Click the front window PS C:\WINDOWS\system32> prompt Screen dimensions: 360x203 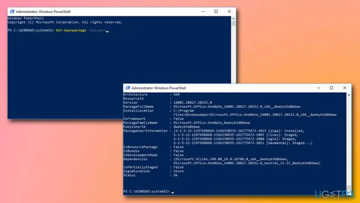[x=146, y=191]
